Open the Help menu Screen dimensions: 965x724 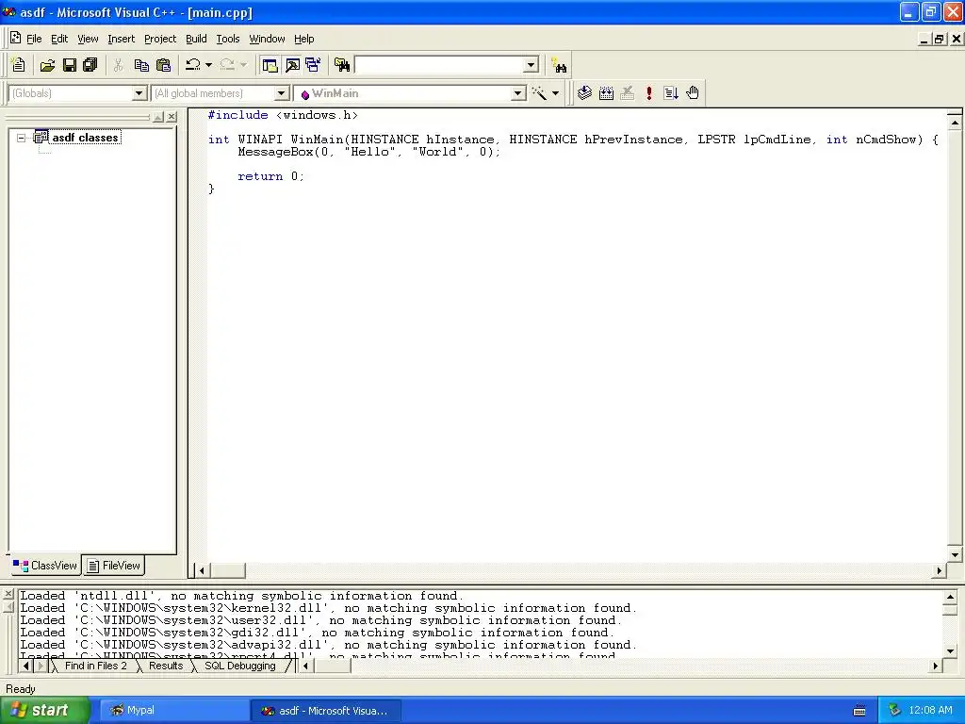coord(304,39)
